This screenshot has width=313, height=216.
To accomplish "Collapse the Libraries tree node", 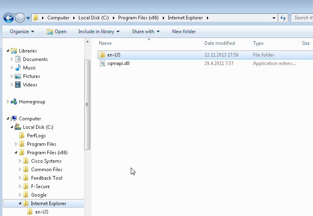I will point(8,51).
